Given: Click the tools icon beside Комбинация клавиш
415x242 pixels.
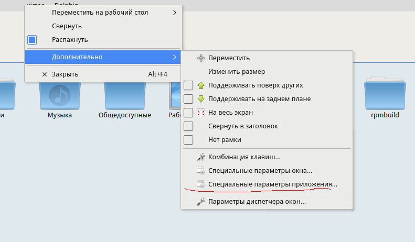Looking at the screenshot, I should [x=201, y=157].
